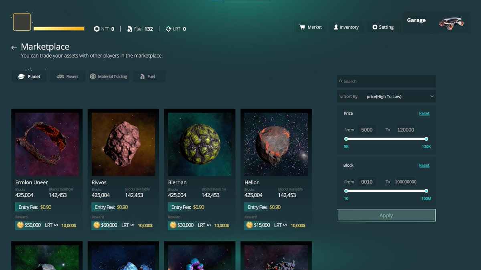The image size is (481, 270).
Task: Select the price(High To Low) sort option
Action: (384, 96)
